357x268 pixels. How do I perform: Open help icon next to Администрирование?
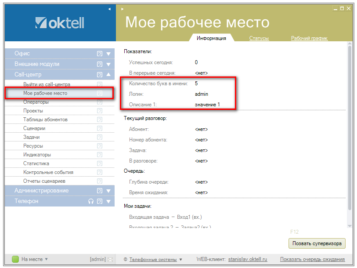pos(100,191)
